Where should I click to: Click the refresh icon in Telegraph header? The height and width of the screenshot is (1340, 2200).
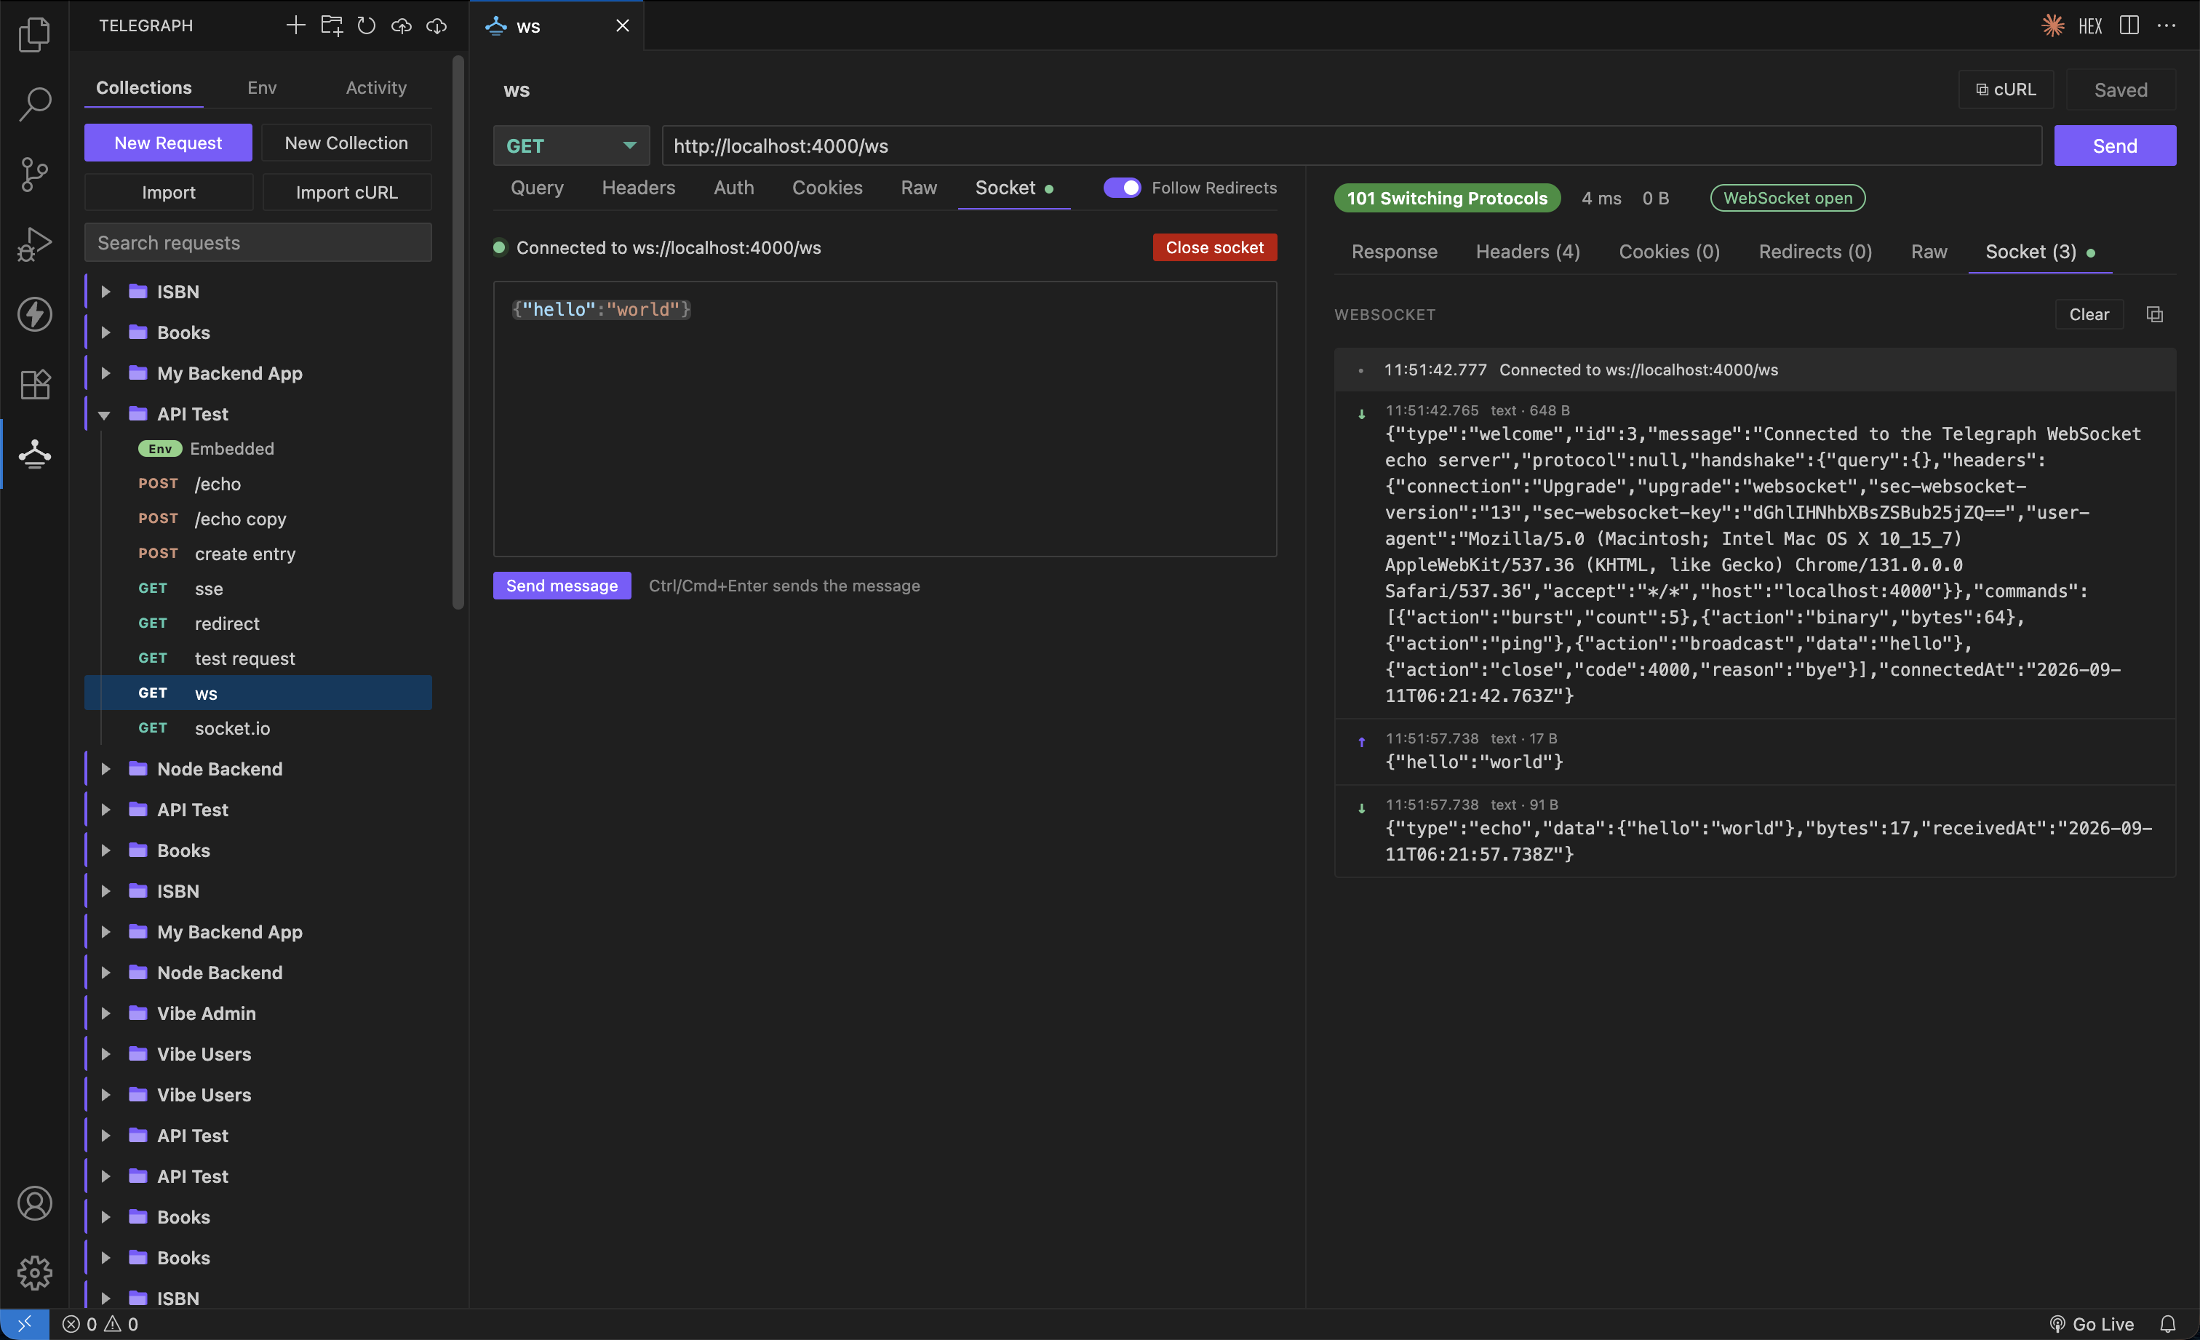coord(366,25)
